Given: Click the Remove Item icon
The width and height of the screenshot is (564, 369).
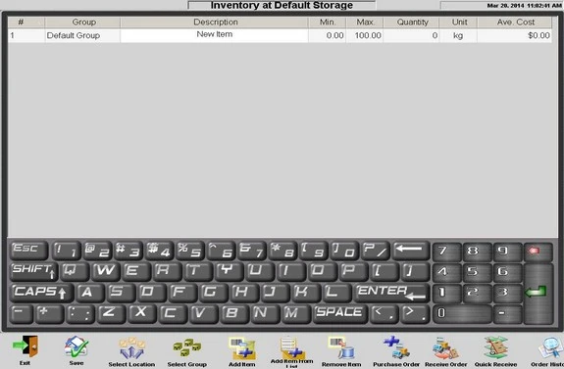Looking at the screenshot, I should coord(341,347).
